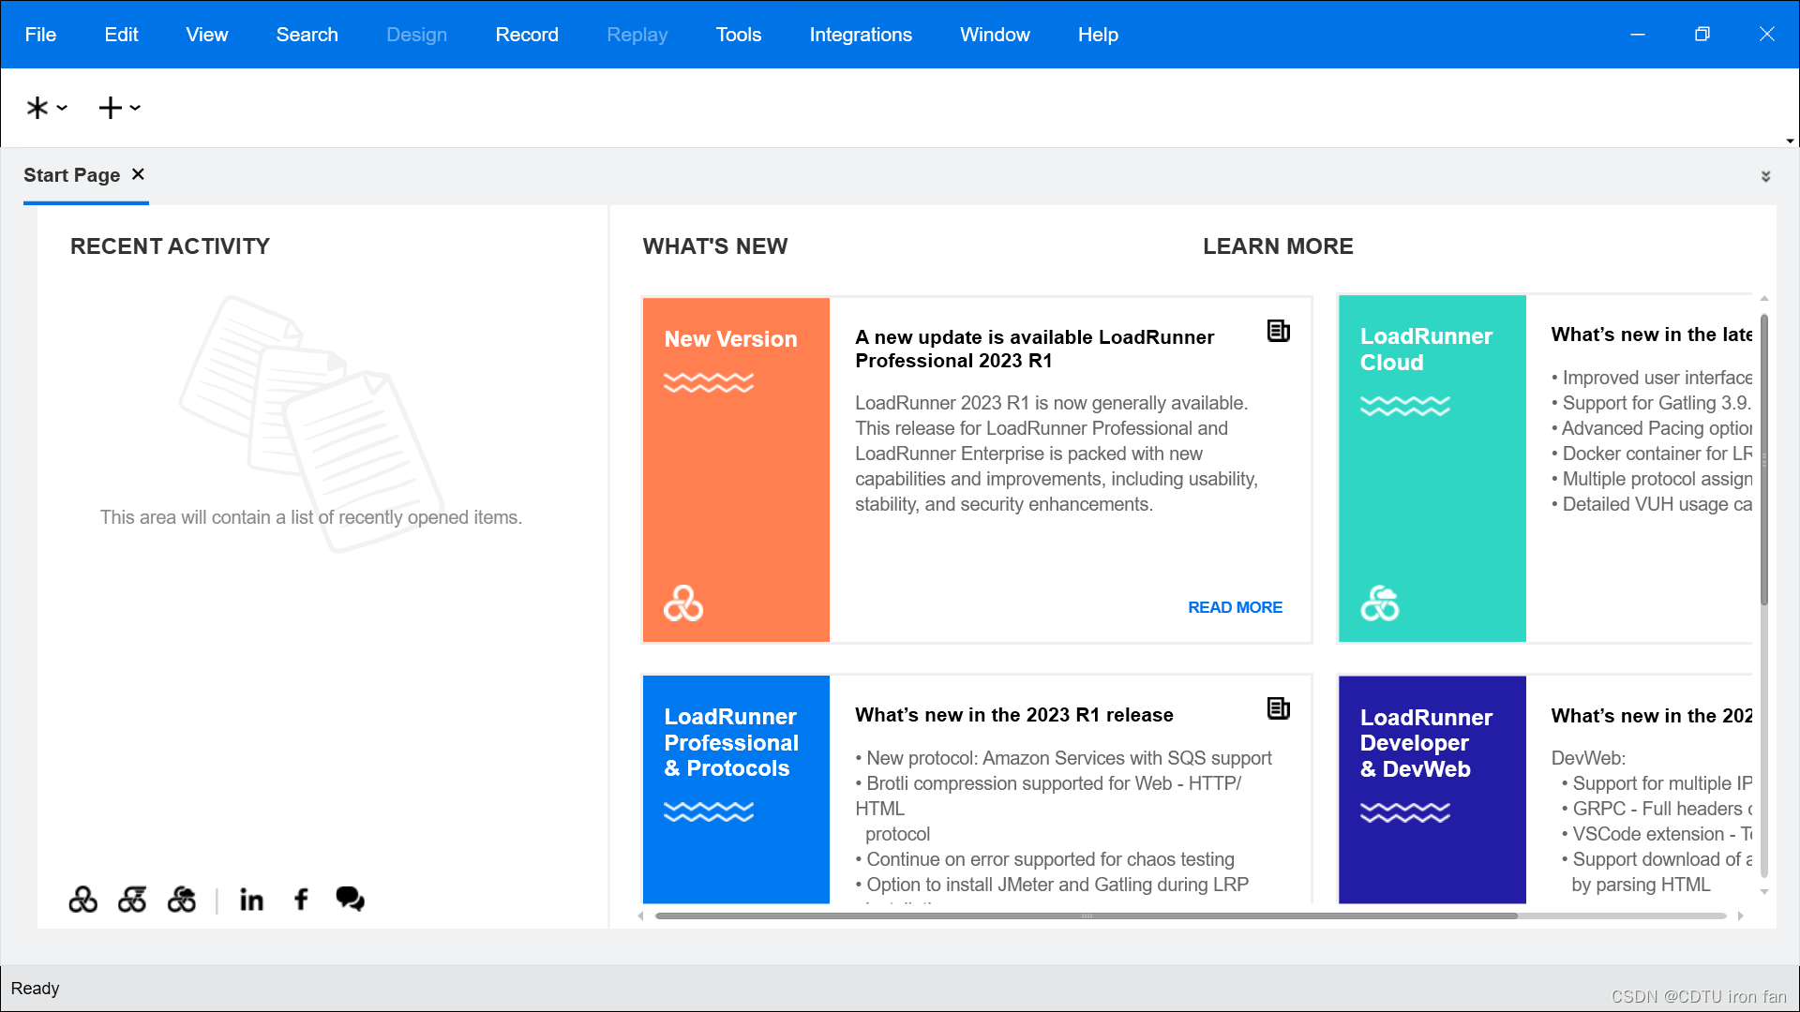Click the orange New Version tile
Image resolution: width=1800 pixels, height=1012 pixels.
pos(736,469)
